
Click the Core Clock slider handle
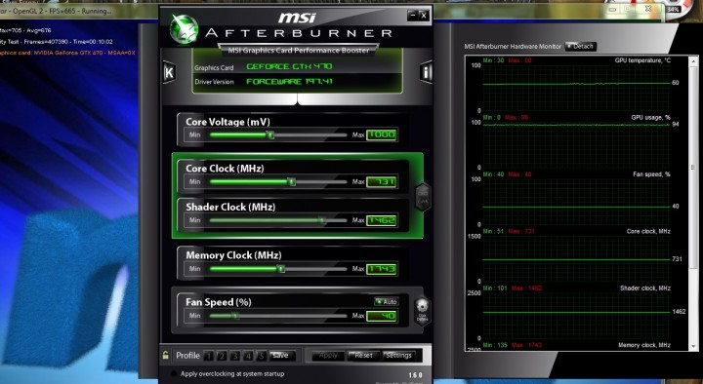(291, 181)
